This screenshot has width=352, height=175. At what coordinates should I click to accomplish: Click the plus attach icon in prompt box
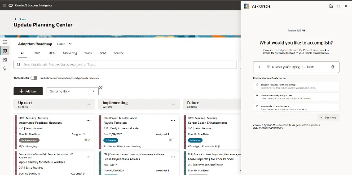coord(260,67)
